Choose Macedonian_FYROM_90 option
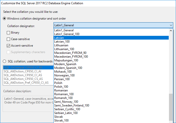176x123 pixels. [111, 53]
